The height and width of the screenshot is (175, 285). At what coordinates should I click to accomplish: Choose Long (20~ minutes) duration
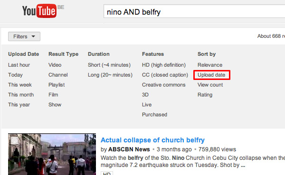click(110, 75)
